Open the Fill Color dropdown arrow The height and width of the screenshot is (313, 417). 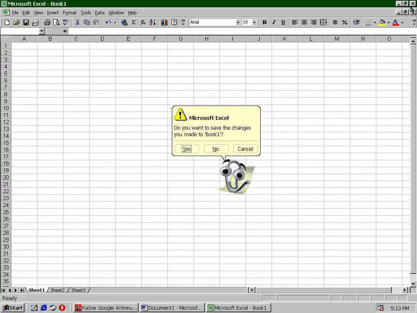point(388,22)
